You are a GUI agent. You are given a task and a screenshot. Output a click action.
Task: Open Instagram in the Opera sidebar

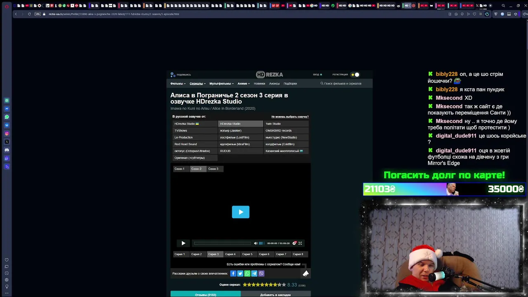point(7,134)
